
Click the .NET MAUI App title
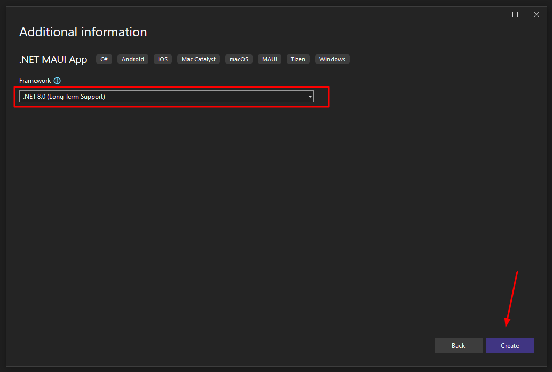tap(53, 60)
